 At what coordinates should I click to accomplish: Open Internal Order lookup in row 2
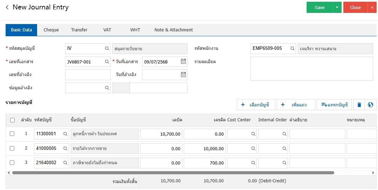284,149
